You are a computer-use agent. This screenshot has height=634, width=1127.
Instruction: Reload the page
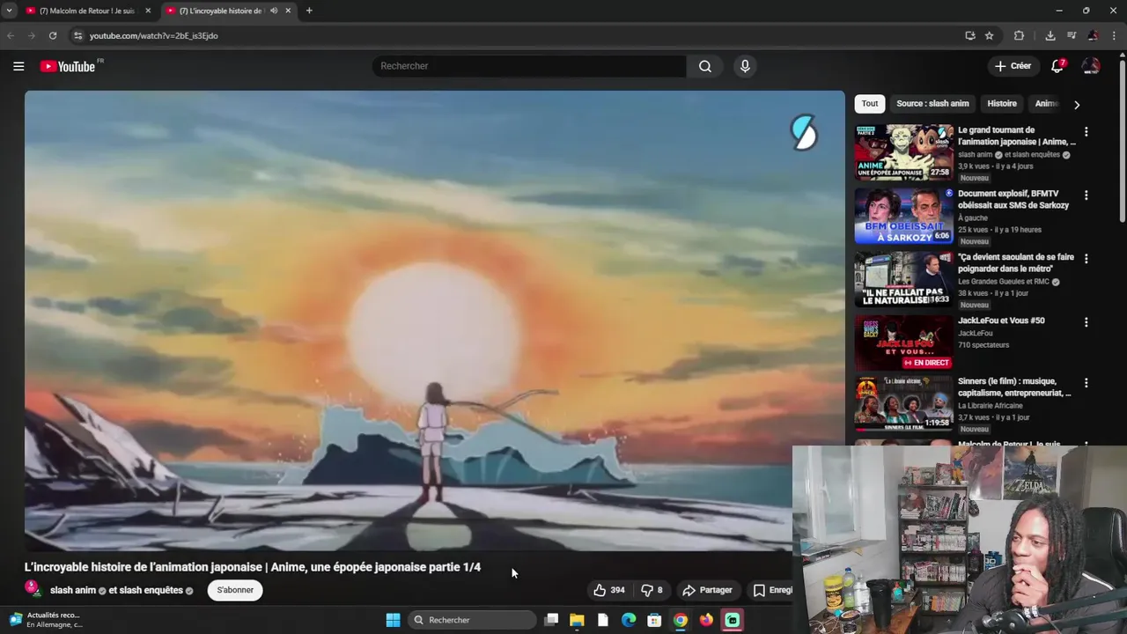pos(53,35)
